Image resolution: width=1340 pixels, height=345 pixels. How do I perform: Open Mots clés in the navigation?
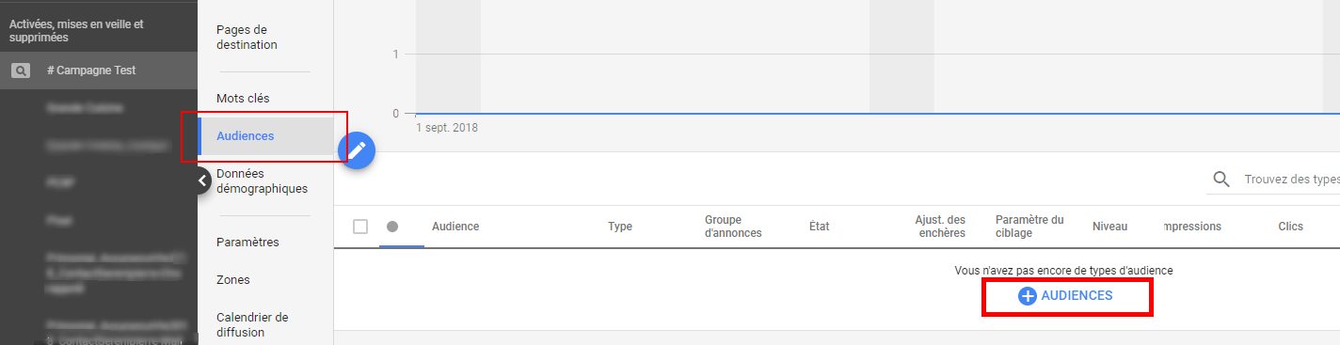(x=243, y=99)
